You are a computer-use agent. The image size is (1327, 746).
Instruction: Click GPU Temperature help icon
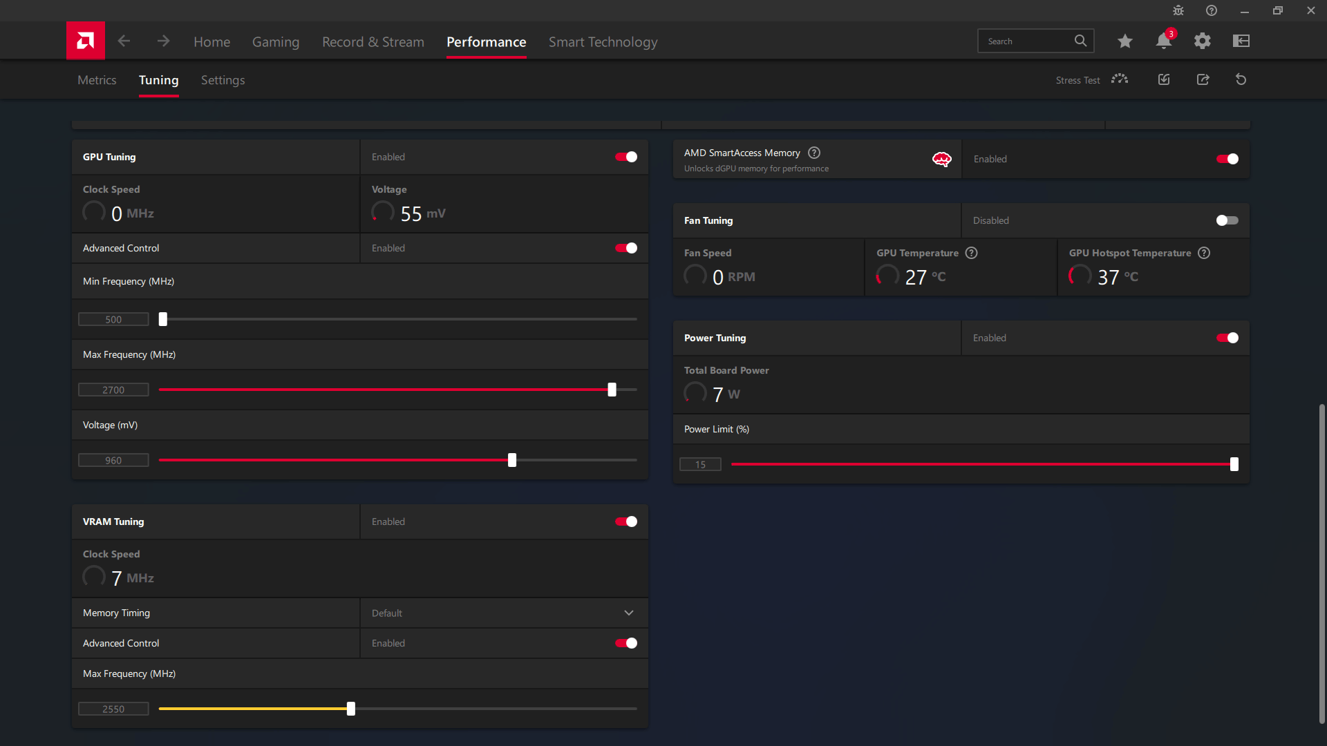pyautogui.click(x=972, y=253)
